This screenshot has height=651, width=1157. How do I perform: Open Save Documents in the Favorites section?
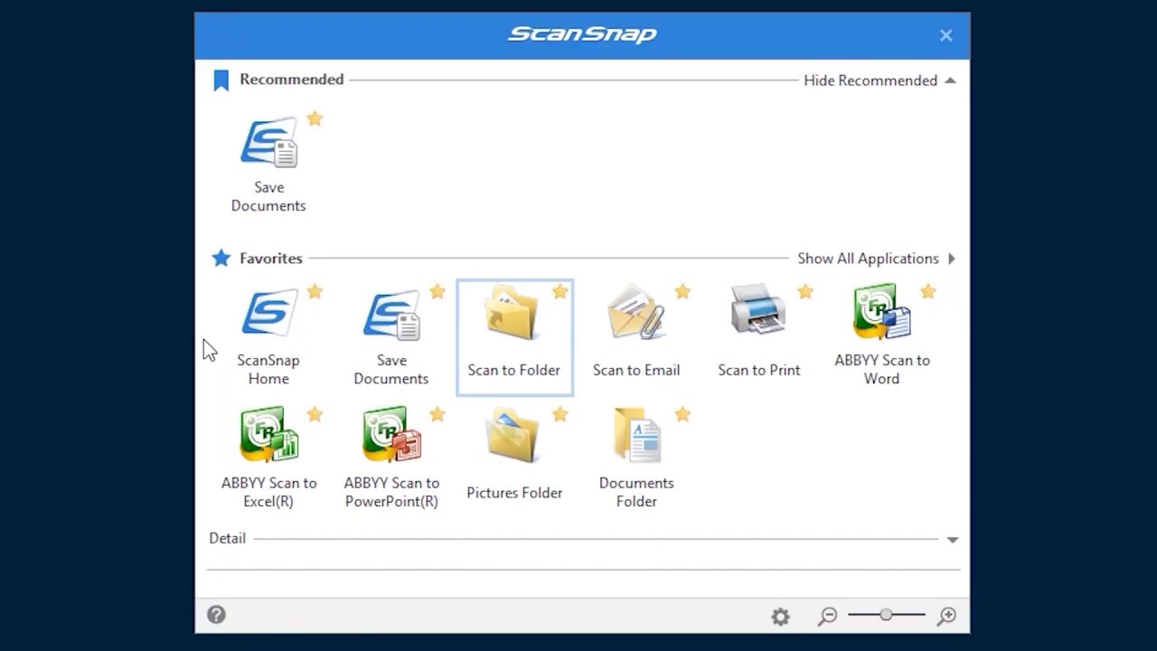point(391,337)
